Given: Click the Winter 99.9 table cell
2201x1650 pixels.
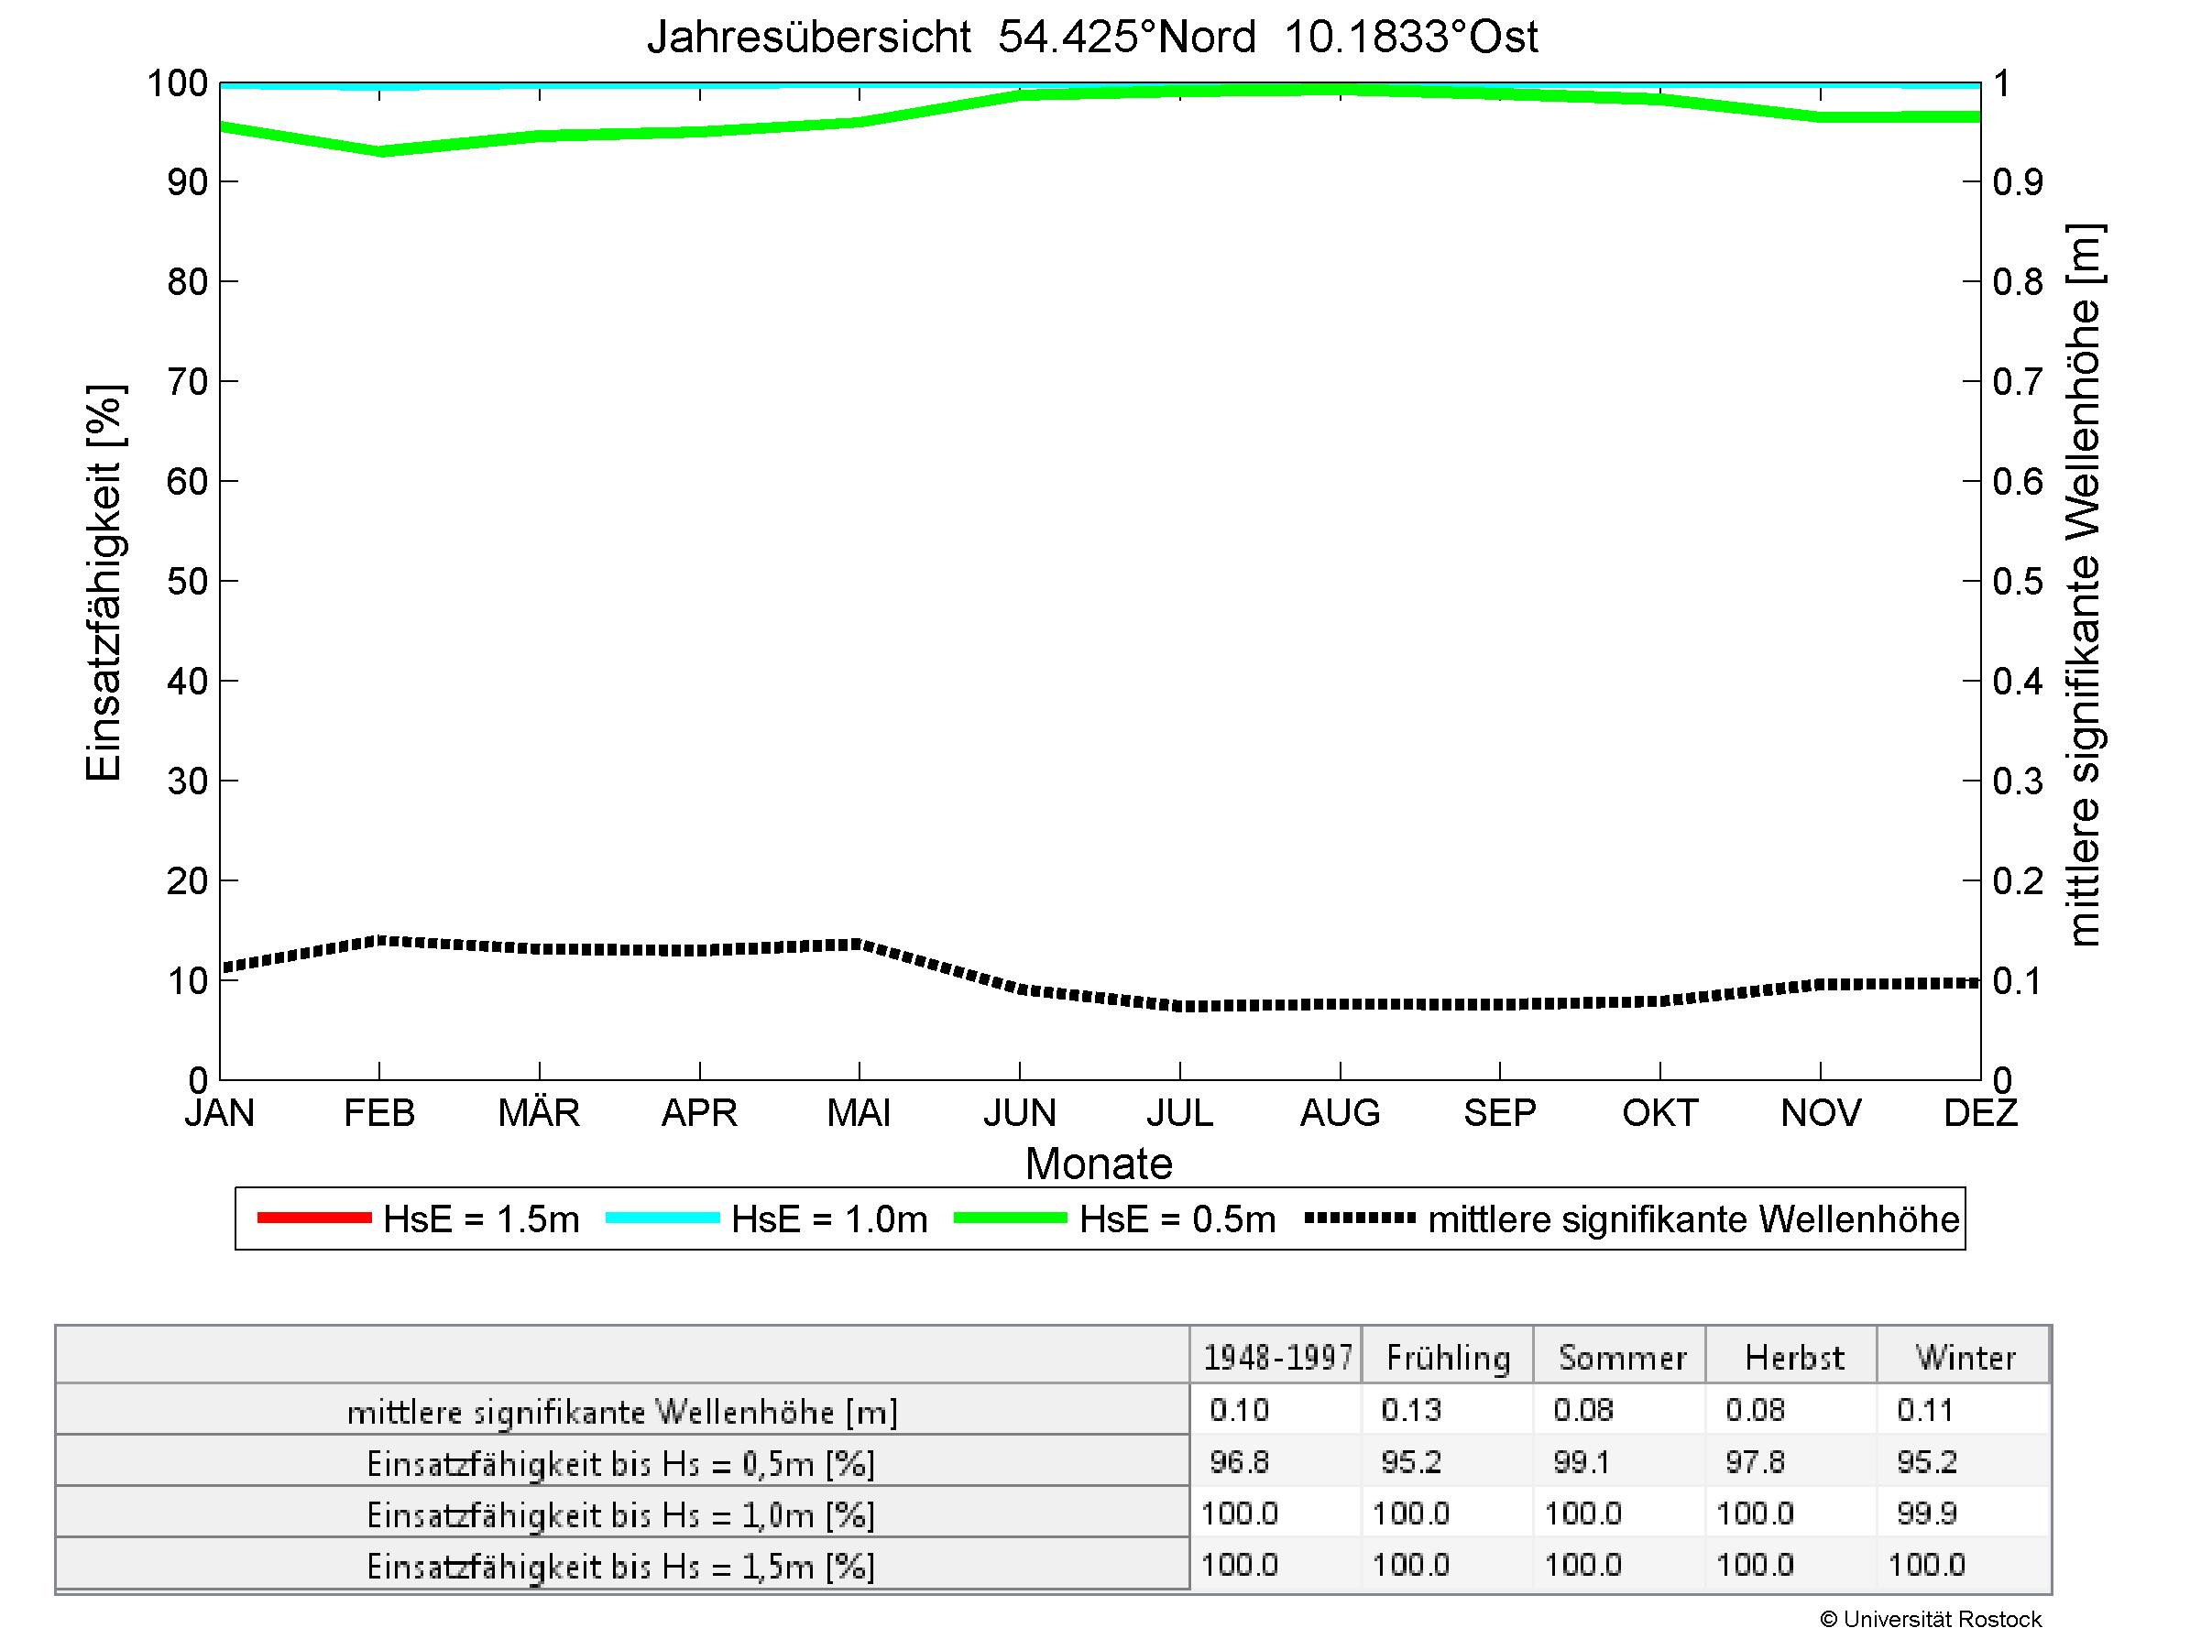Looking at the screenshot, I should 1926,1513.
